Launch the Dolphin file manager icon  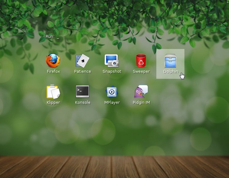click(x=170, y=61)
